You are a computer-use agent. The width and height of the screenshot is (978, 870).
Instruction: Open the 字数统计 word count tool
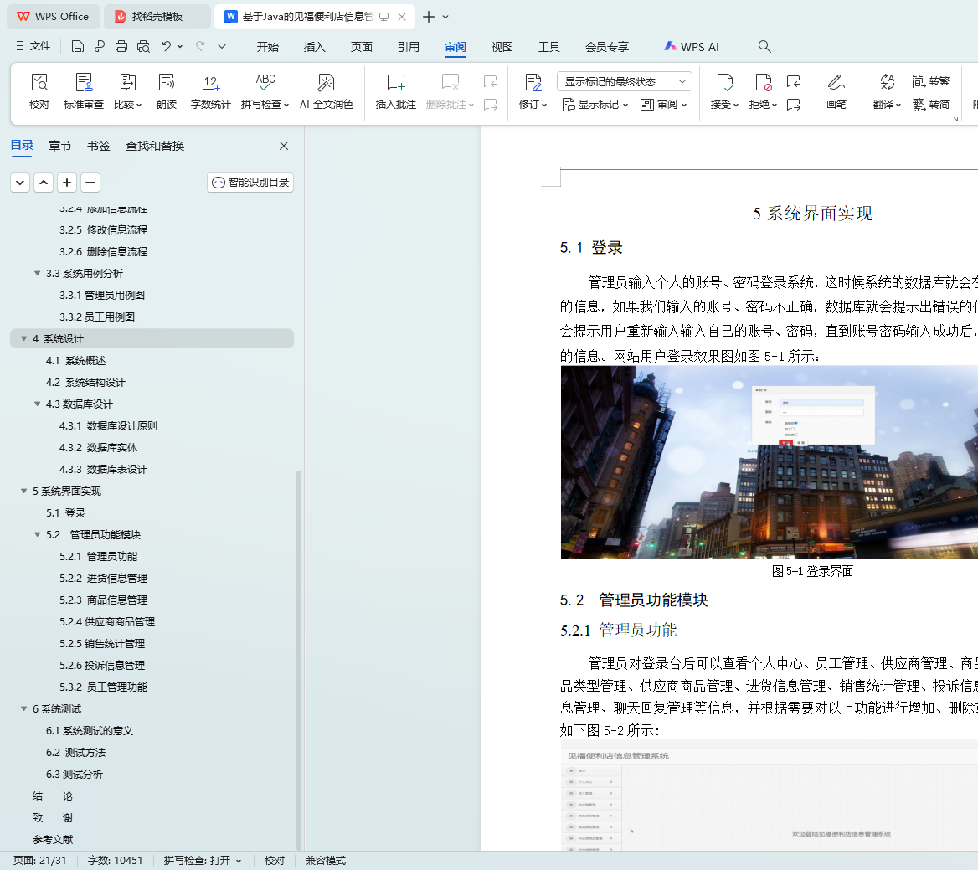pyautogui.click(x=210, y=90)
